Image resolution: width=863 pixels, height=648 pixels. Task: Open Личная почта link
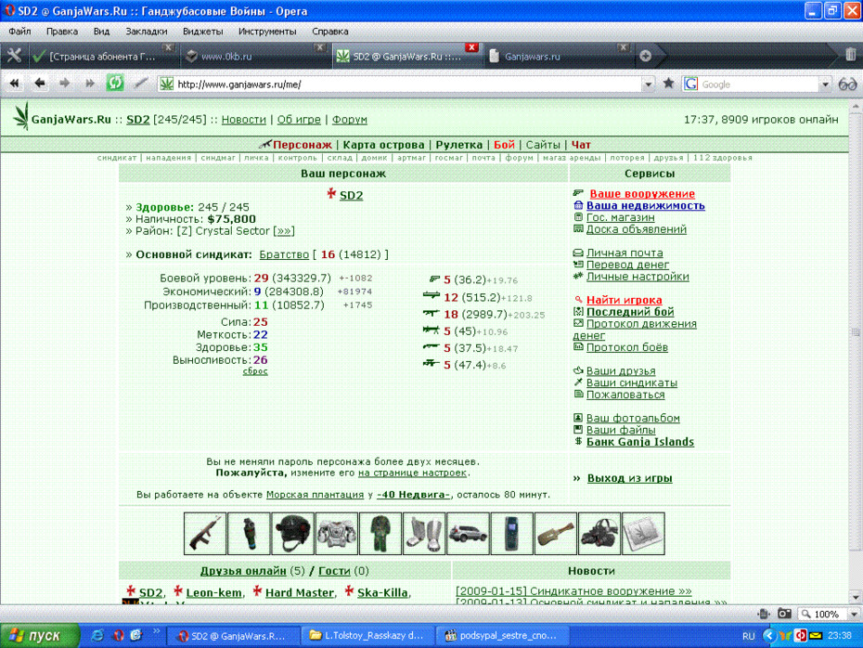pyautogui.click(x=625, y=253)
